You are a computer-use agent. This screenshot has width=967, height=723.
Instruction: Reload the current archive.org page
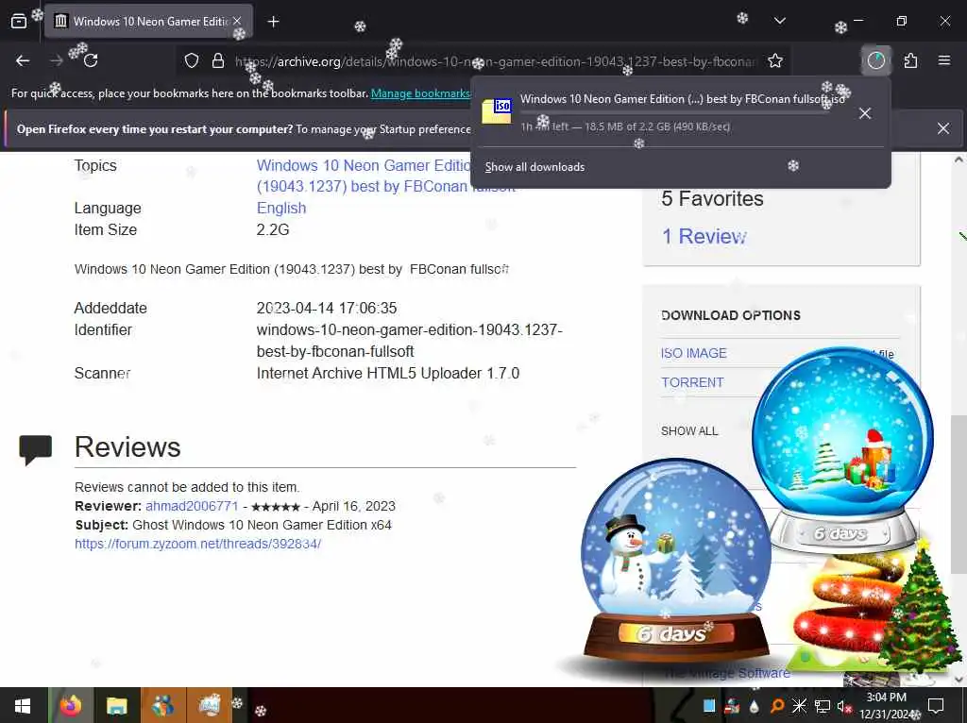click(91, 60)
